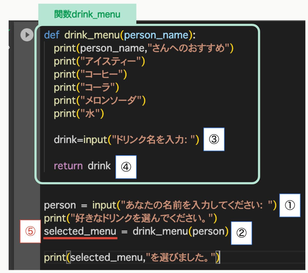Click annotation marker ①

point(290,206)
